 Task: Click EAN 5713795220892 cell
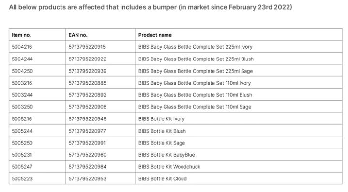(101, 94)
